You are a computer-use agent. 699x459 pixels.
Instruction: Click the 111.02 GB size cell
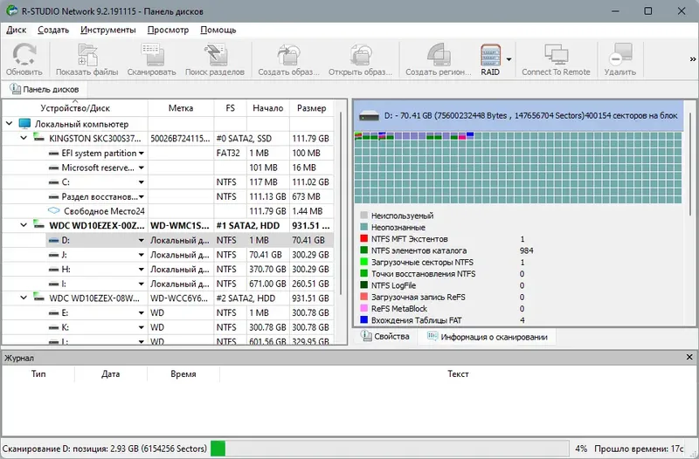311,182
